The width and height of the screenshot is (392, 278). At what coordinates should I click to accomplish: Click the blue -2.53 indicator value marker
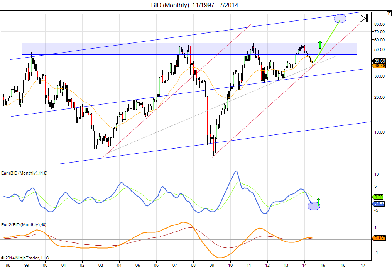point(378,203)
